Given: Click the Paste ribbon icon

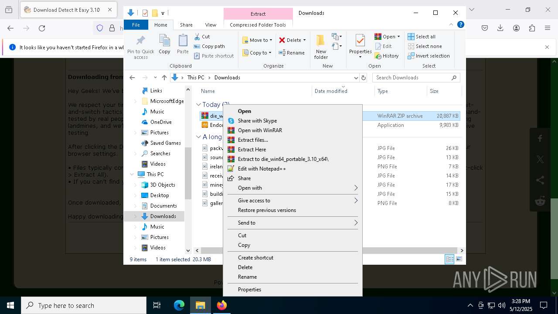Looking at the screenshot, I should click(x=183, y=44).
